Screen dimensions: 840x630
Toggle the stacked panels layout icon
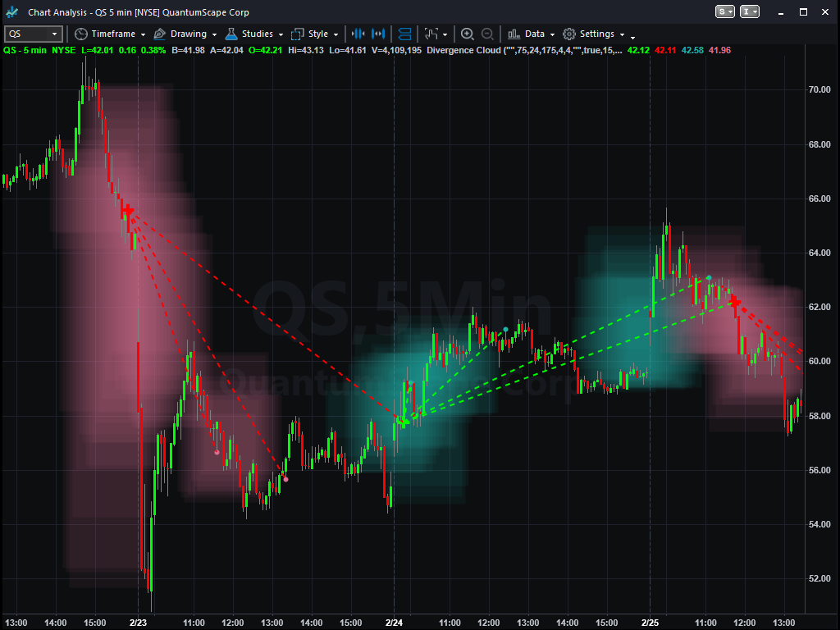click(x=404, y=34)
